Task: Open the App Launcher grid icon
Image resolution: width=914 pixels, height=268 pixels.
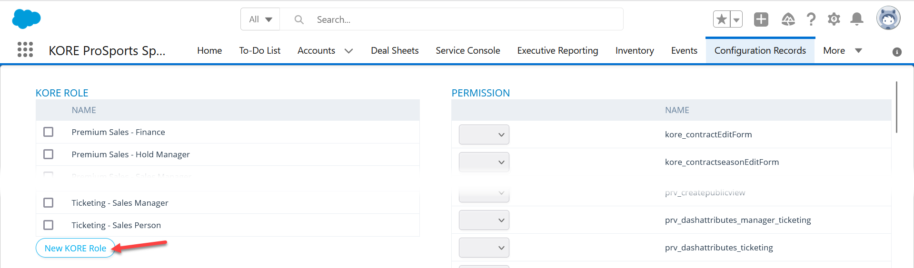Action: 25,49
